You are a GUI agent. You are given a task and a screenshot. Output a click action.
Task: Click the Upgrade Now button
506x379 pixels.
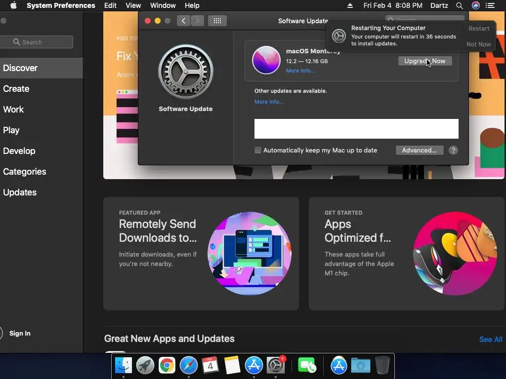click(424, 61)
